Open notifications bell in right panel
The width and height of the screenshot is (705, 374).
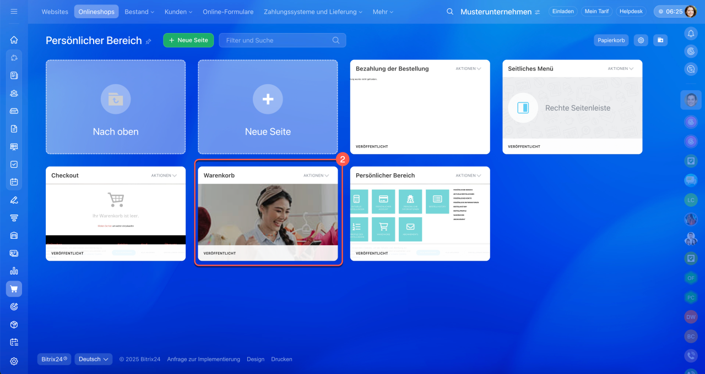[691, 34]
